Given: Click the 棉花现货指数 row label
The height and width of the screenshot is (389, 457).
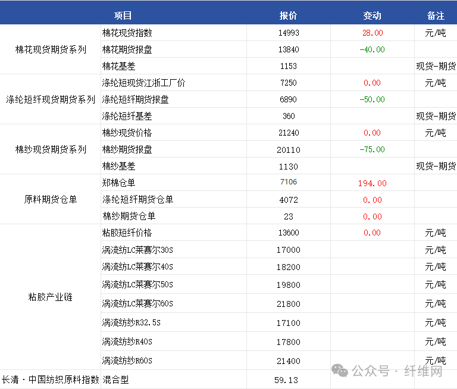Looking at the screenshot, I should (127, 33).
